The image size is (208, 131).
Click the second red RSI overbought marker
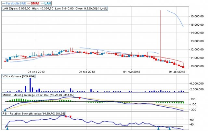[71, 117]
